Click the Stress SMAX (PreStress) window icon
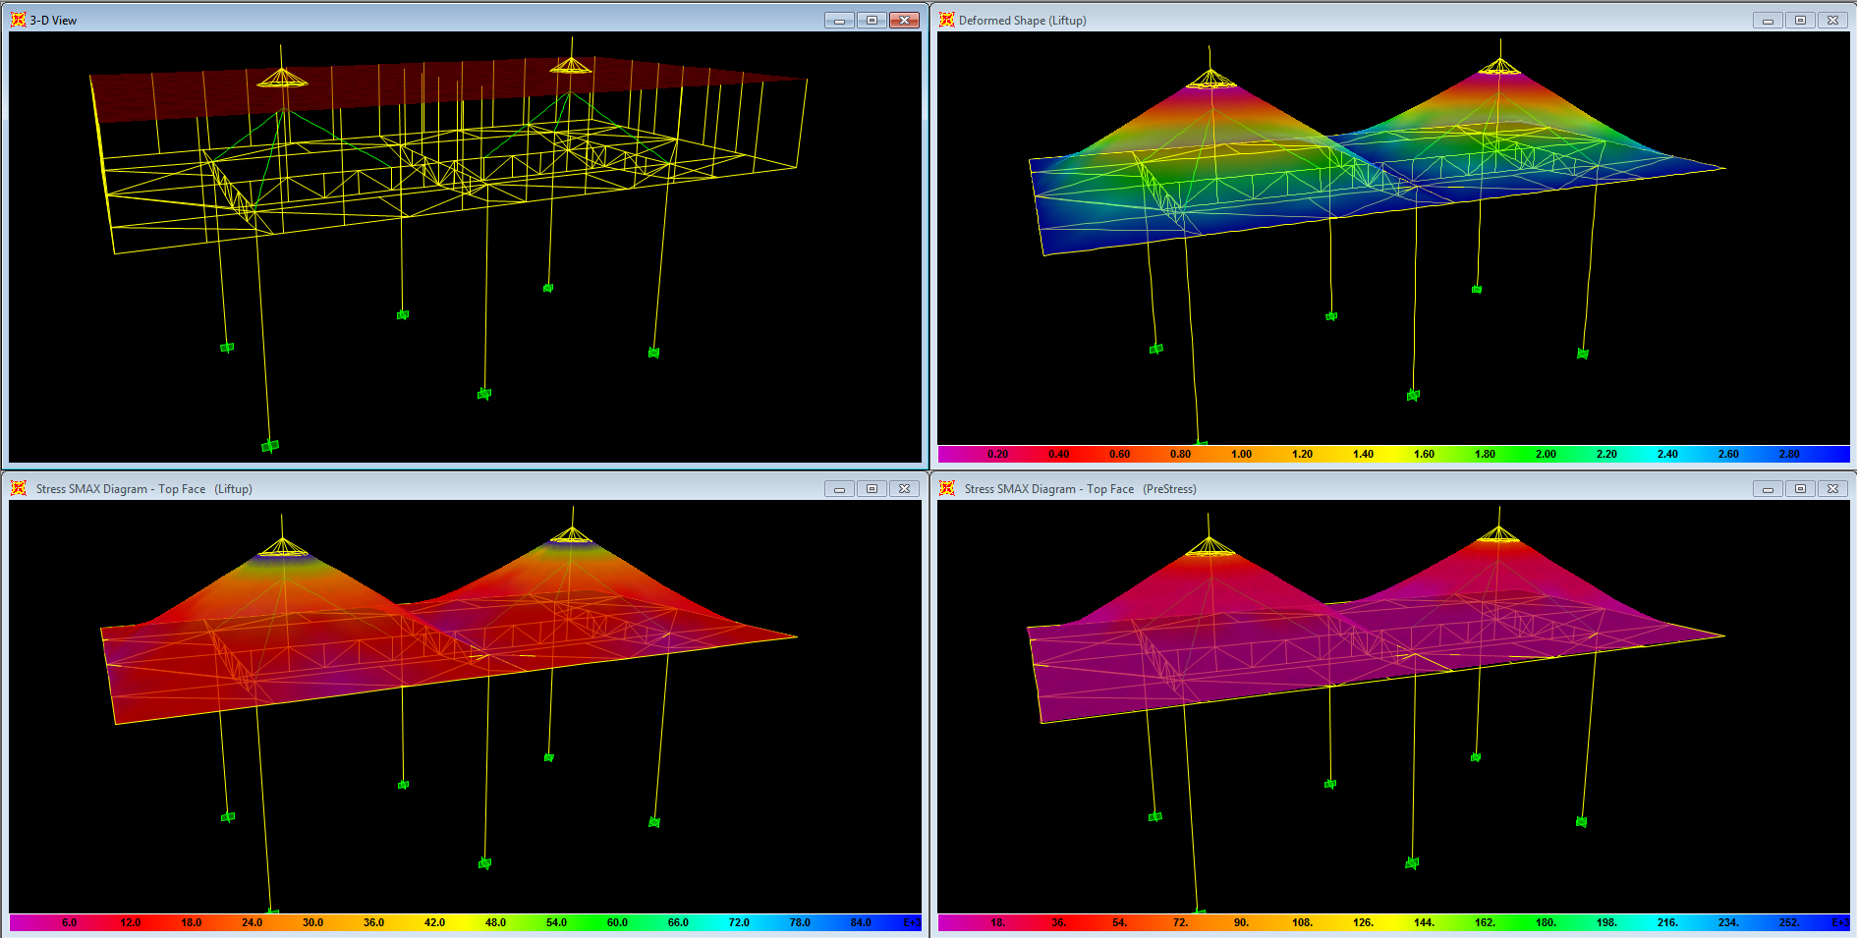Image resolution: width=1857 pixels, height=938 pixels. pos(947,488)
